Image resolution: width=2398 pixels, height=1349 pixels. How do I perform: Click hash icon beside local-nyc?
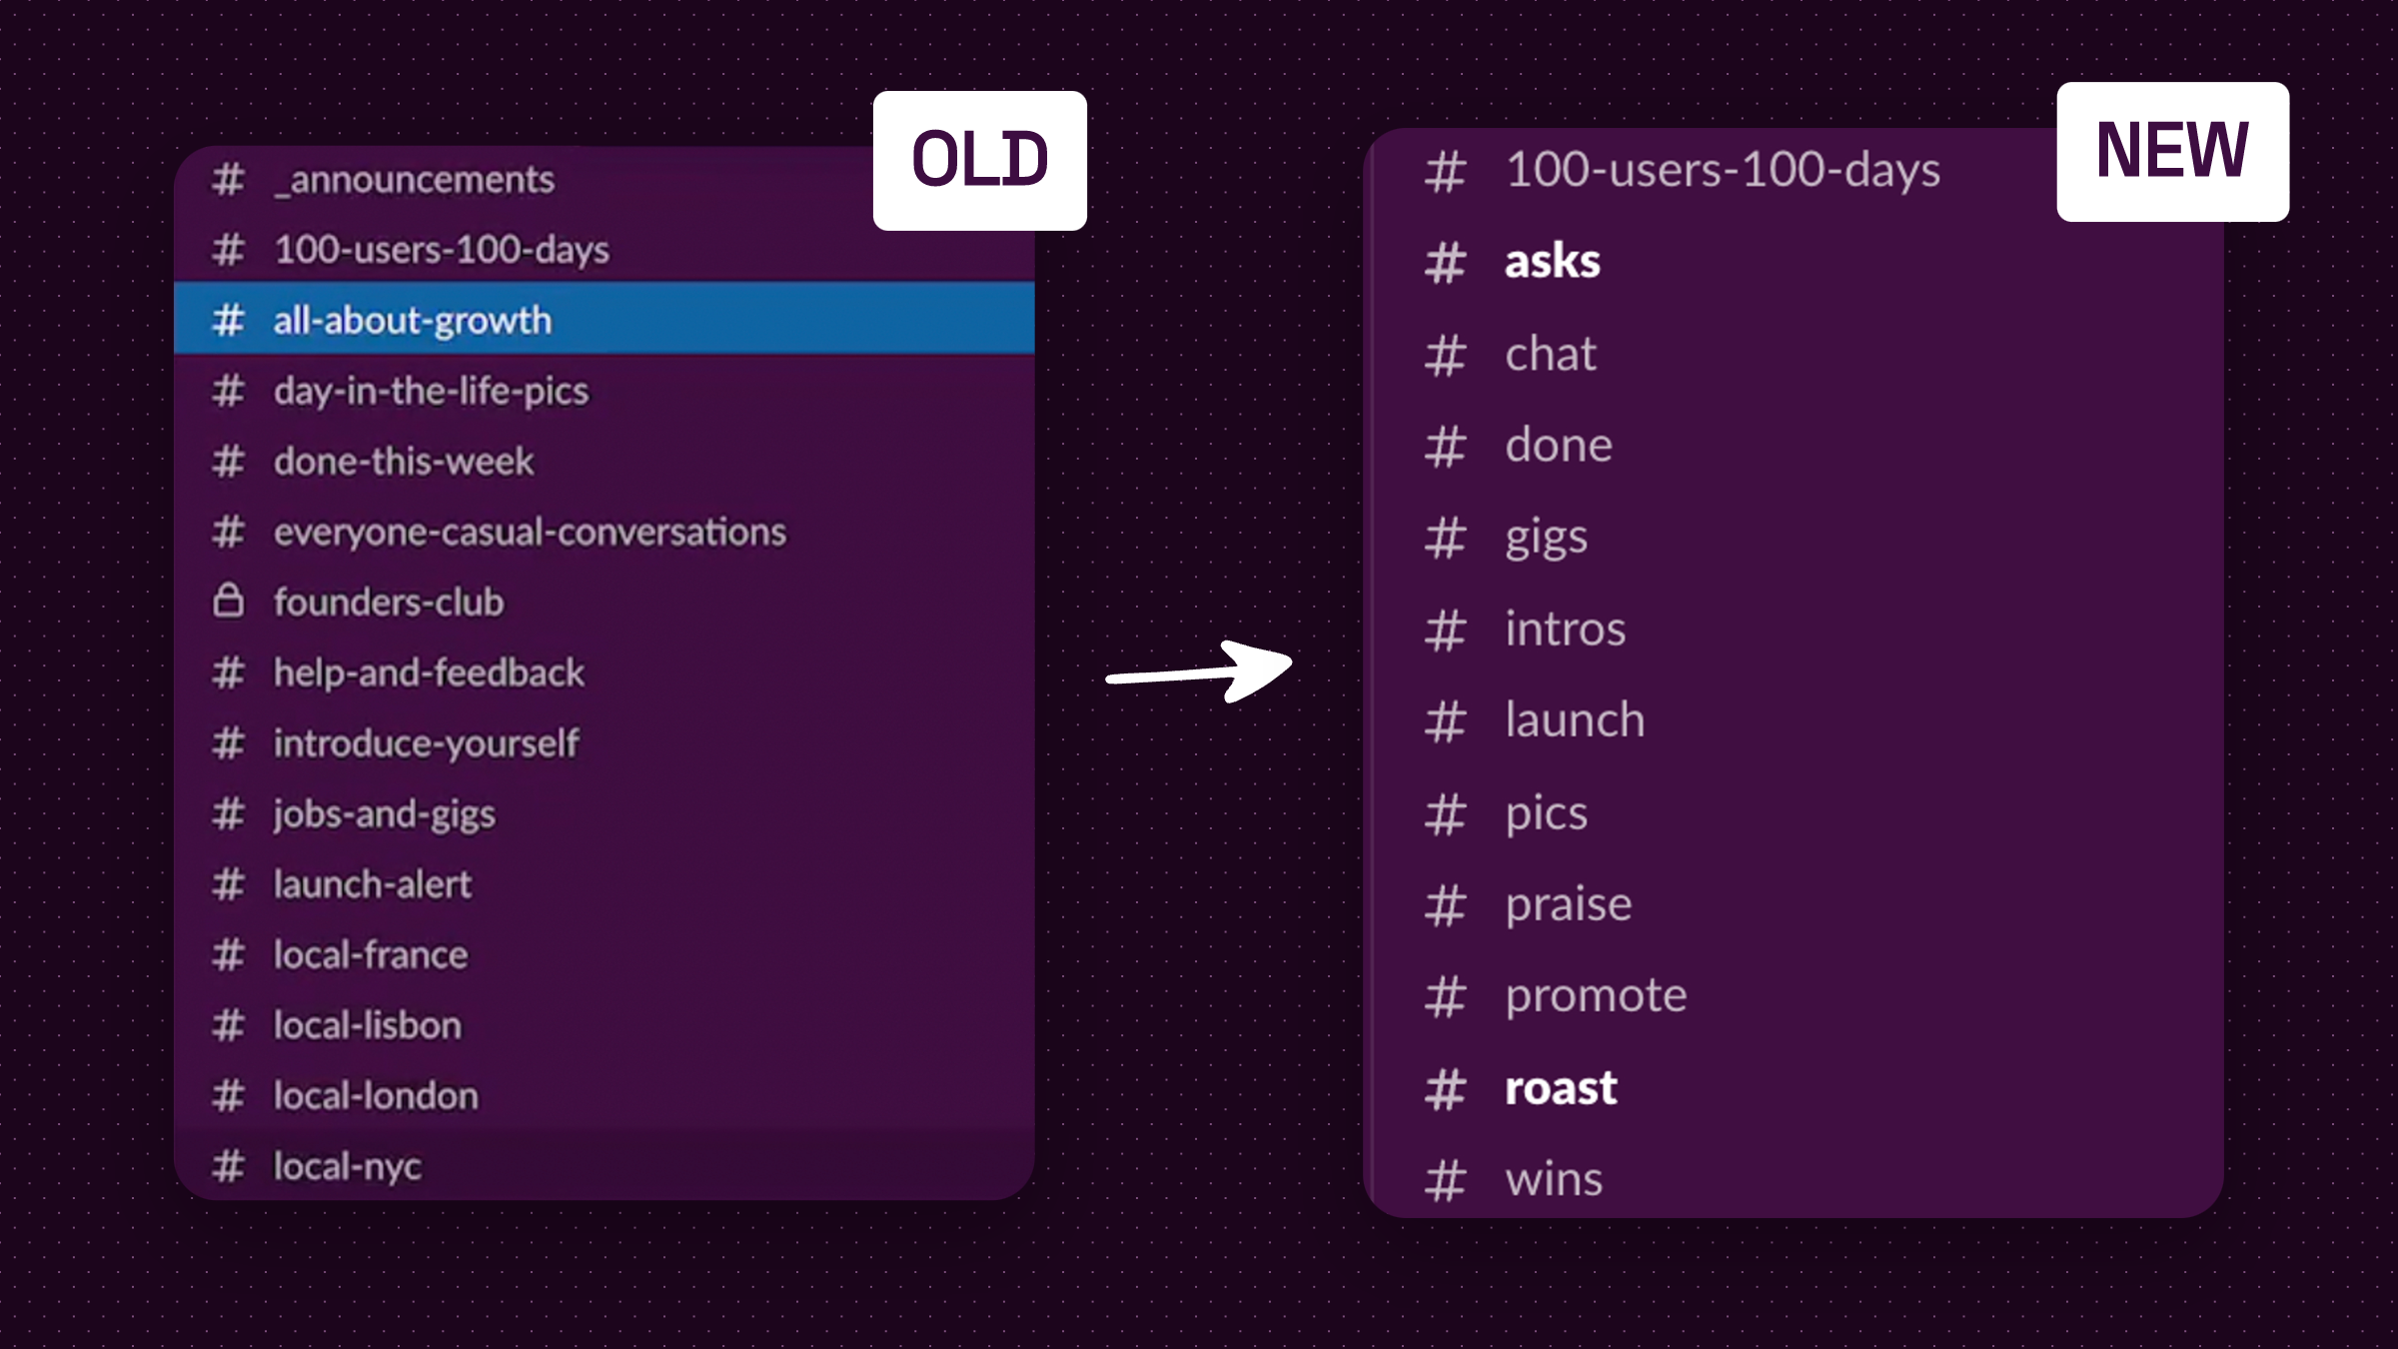(x=229, y=1166)
